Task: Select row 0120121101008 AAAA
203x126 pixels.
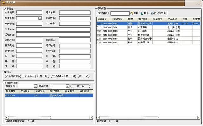Action: (148, 23)
